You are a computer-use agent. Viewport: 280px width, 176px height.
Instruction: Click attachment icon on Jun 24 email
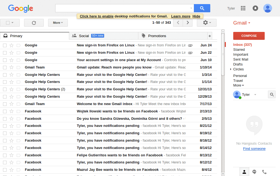coord(190,45)
